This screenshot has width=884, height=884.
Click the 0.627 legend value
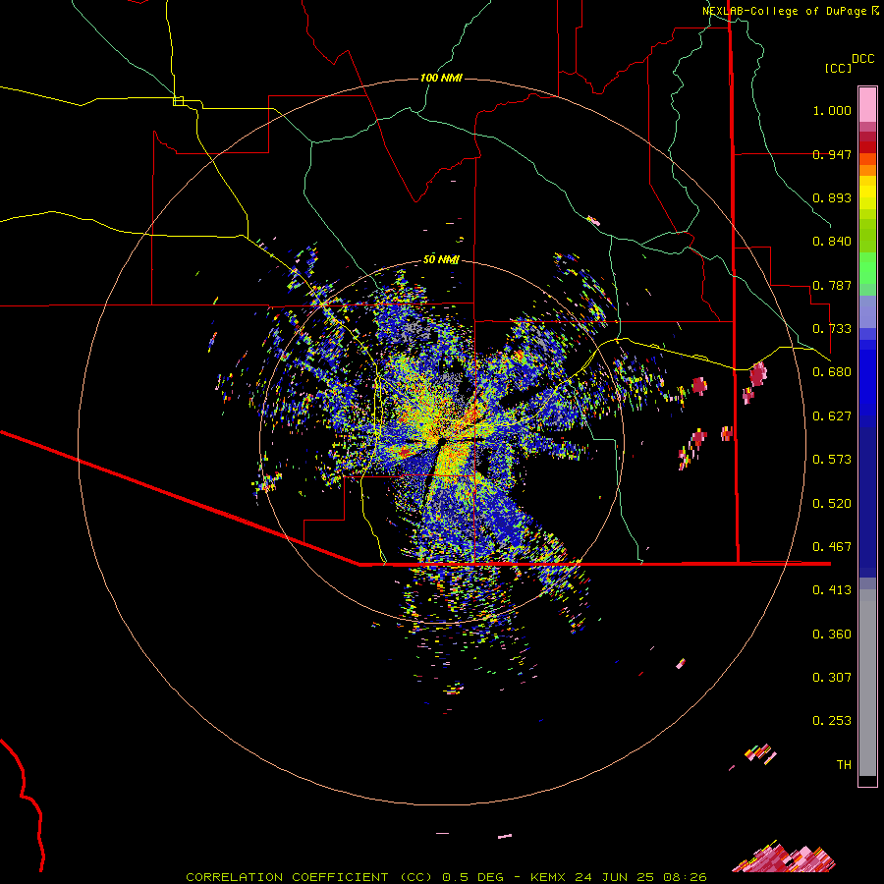tap(832, 416)
